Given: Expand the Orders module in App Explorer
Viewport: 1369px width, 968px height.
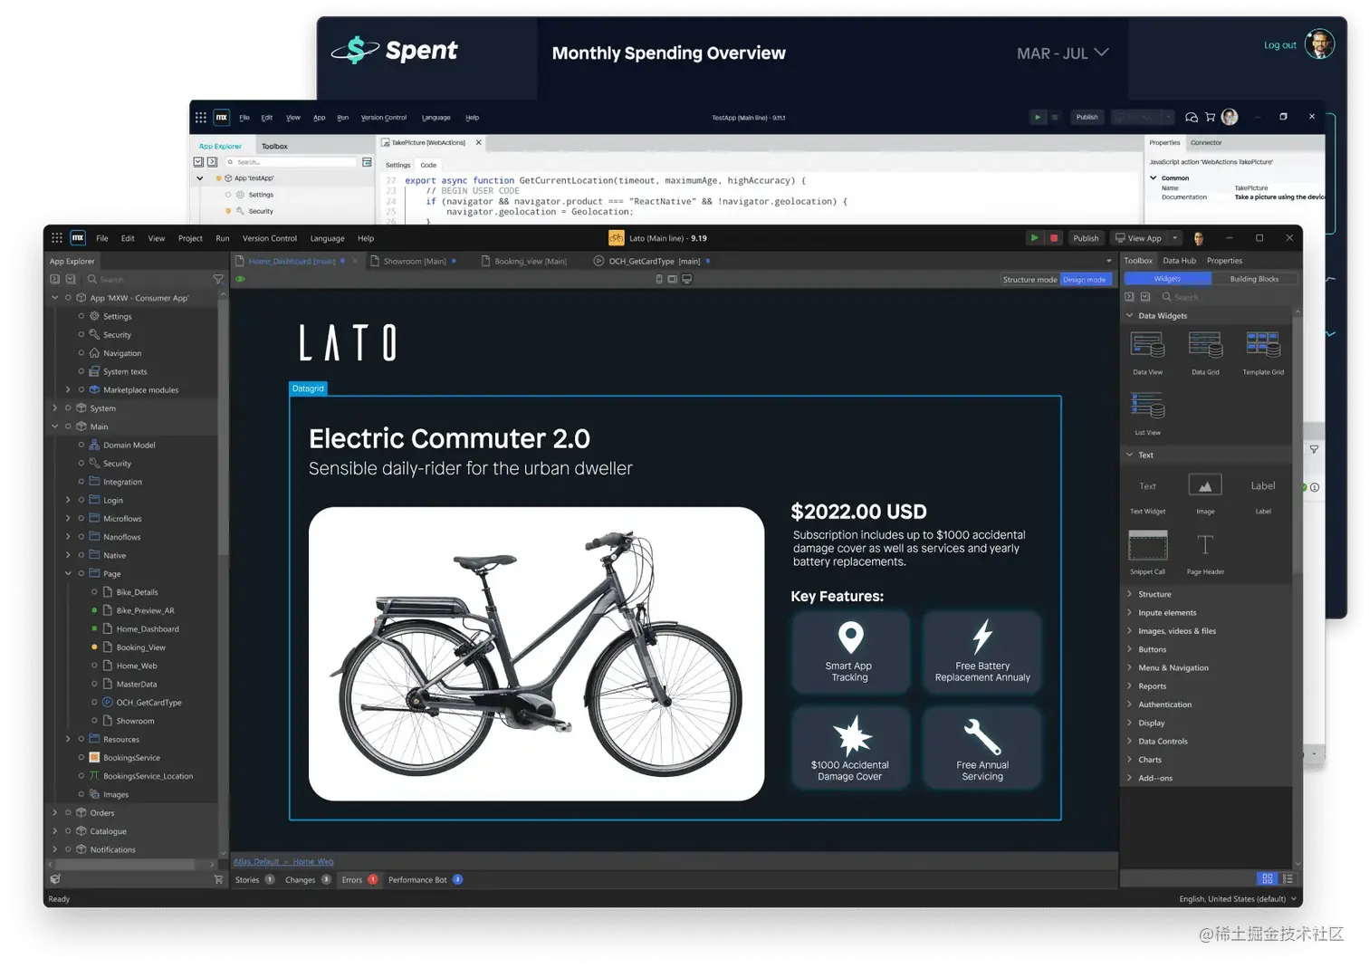Looking at the screenshot, I should pyautogui.click(x=55, y=813).
